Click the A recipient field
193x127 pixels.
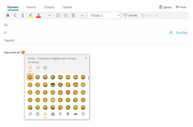86,33
